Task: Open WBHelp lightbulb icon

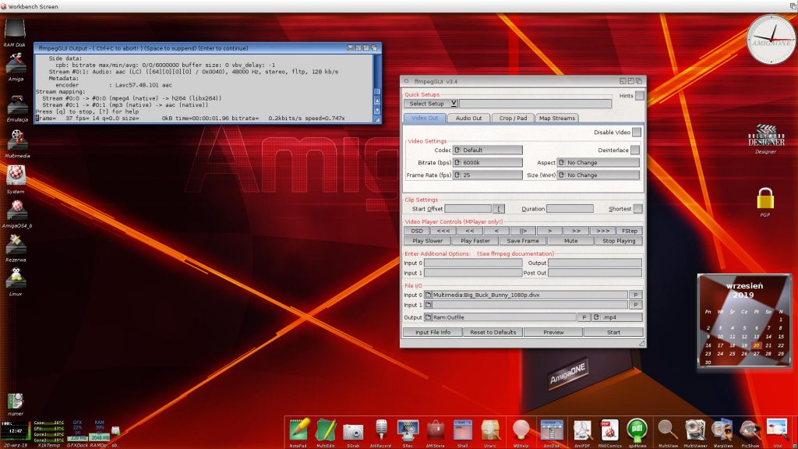Action: (521, 430)
